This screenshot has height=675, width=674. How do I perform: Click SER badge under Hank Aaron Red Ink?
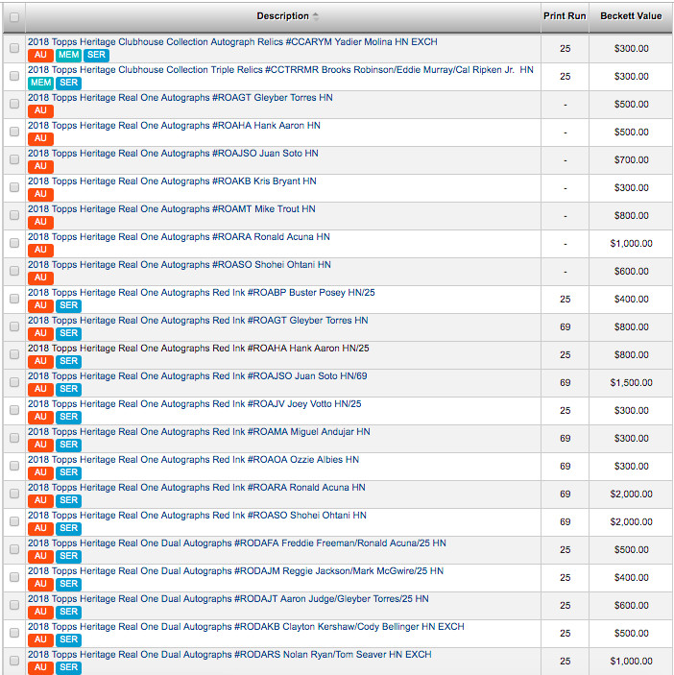pos(68,361)
